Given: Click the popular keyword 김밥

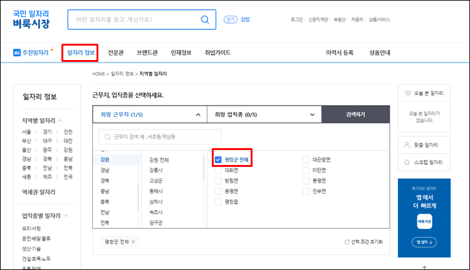Looking at the screenshot, I should [x=245, y=19].
